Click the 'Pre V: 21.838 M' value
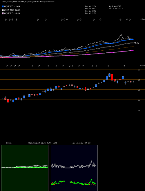This screenshot has height=191, width=145. coord(116,9)
